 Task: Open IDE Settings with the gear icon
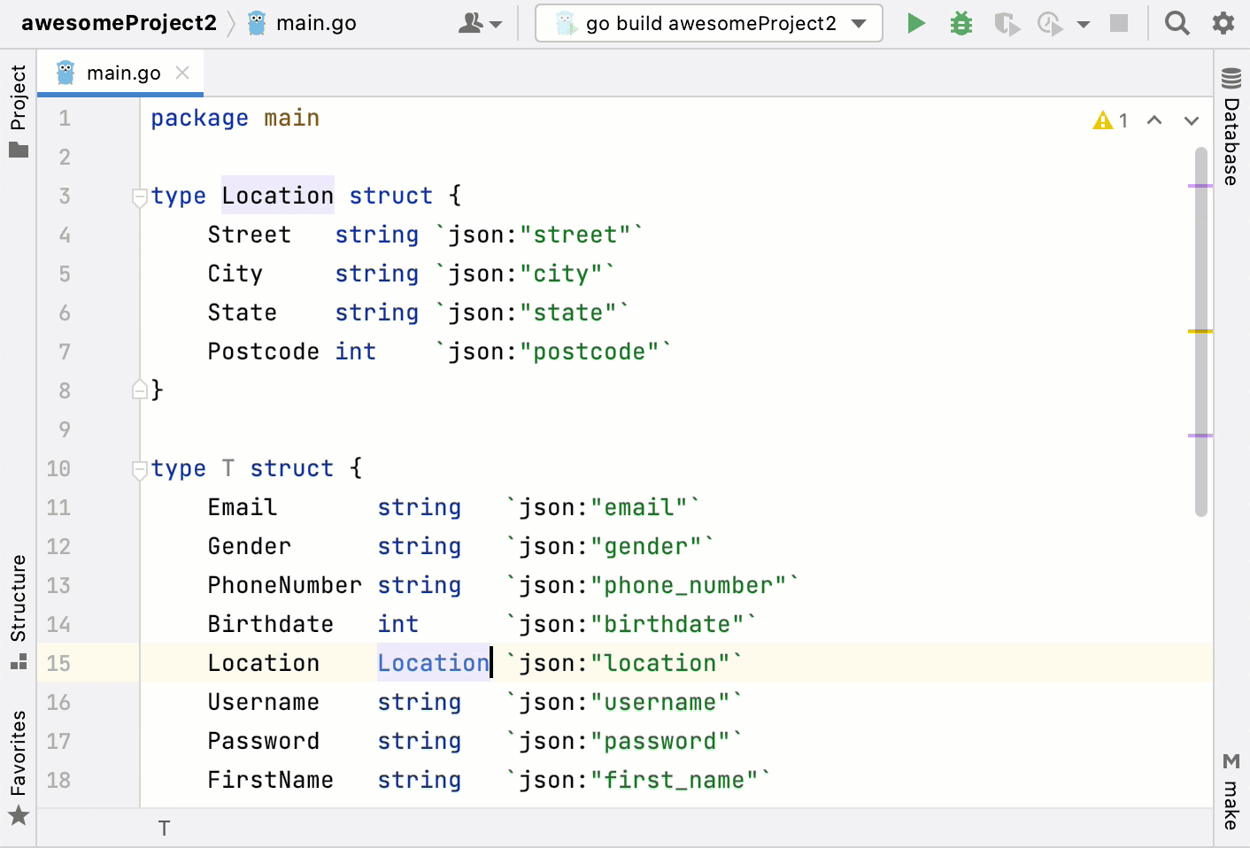pyautogui.click(x=1223, y=23)
